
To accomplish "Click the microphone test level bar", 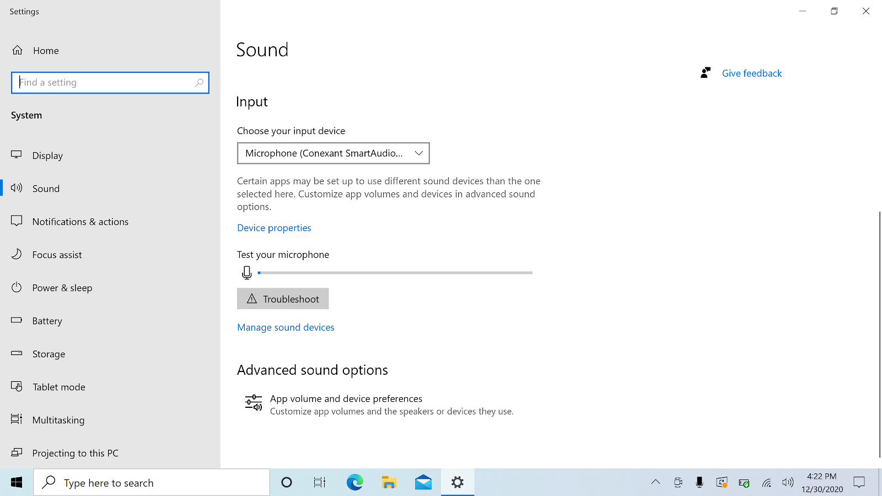I will (395, 273).
